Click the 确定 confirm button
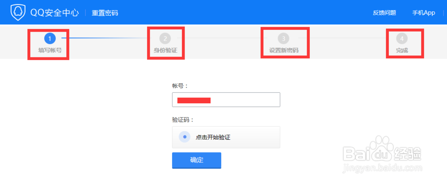 pos(196,160)
